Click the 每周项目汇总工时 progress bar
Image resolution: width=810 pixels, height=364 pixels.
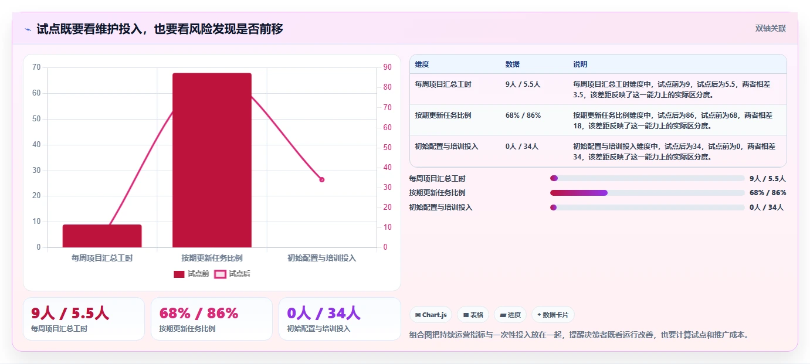click(647, 178)
